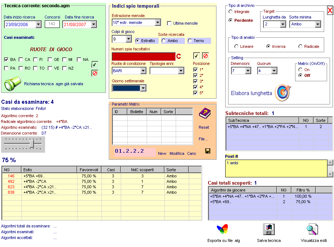The height and width of the screenshot is (247, 334).
Task: Click the Post-It scrollbar down arrow
Action: coord(330,174)
